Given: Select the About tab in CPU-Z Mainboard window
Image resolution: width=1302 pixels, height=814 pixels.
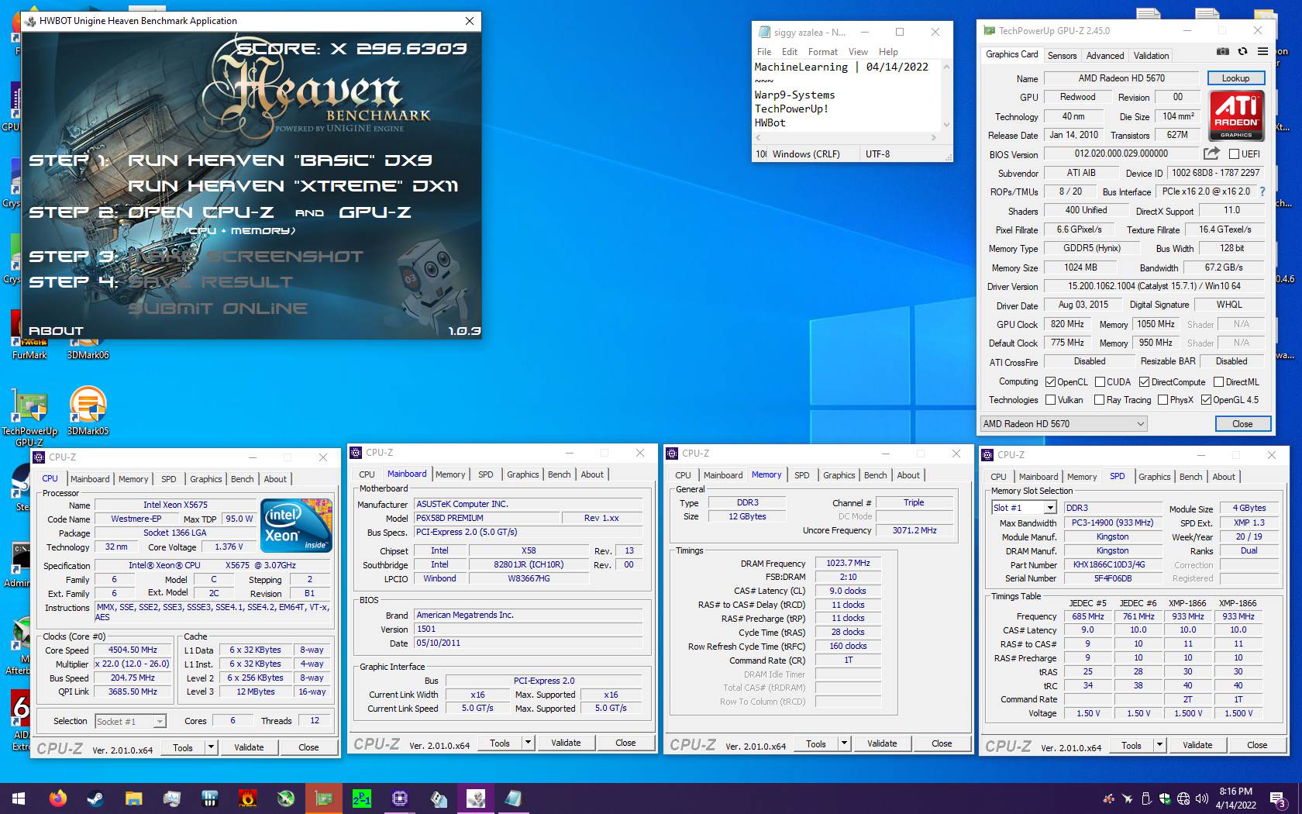Looking at the screenshot, I should click(592, 474).
